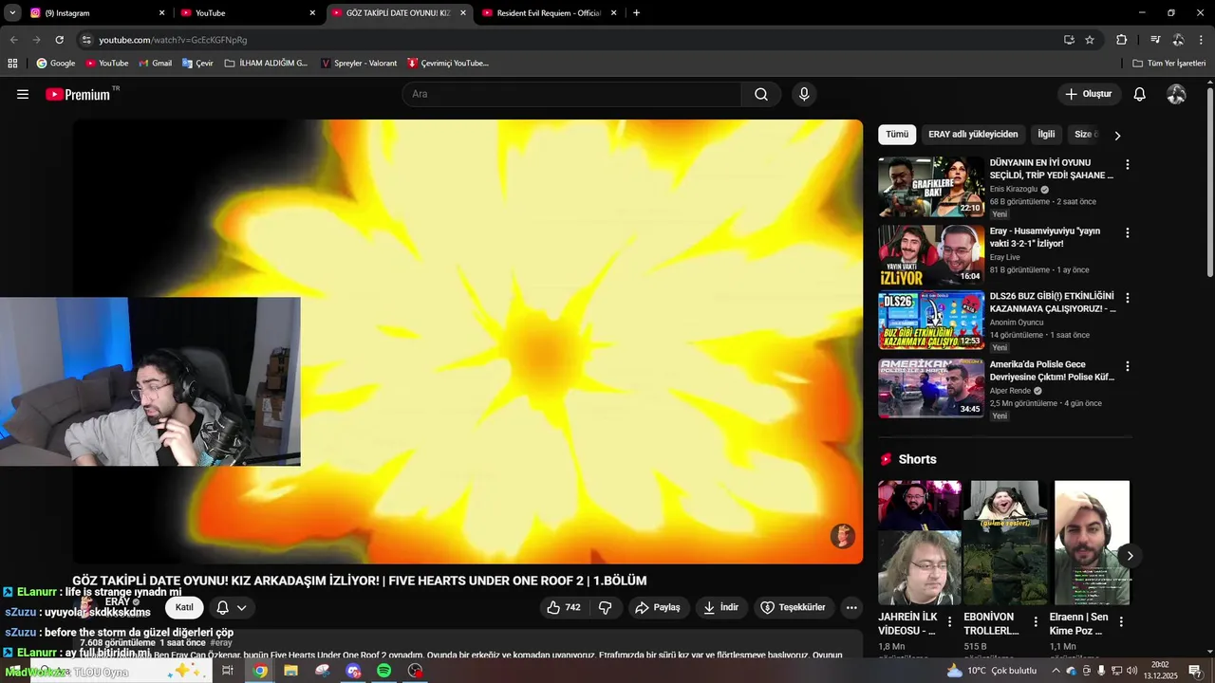
Task: Download the video with İndir
Action: (720, 607)
